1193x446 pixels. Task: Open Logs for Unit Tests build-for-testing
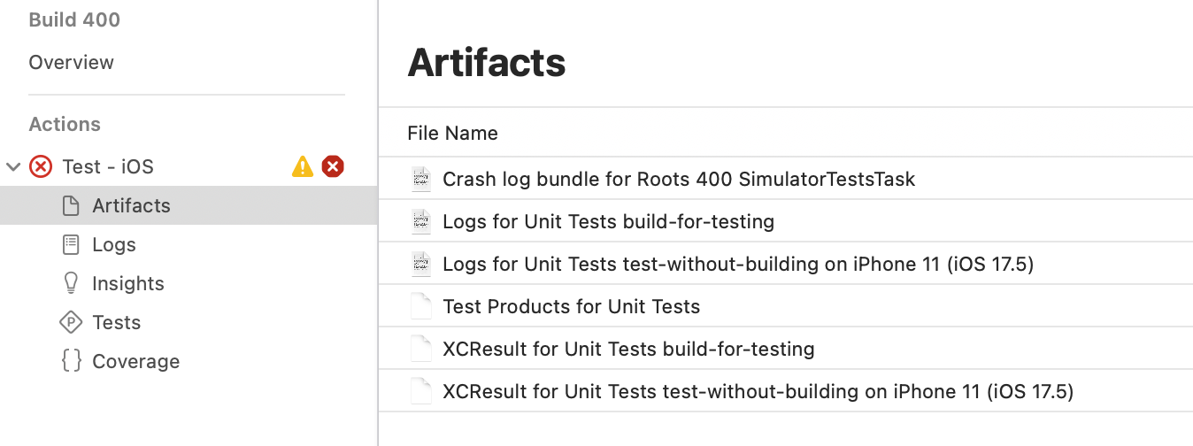click(608, 221)
